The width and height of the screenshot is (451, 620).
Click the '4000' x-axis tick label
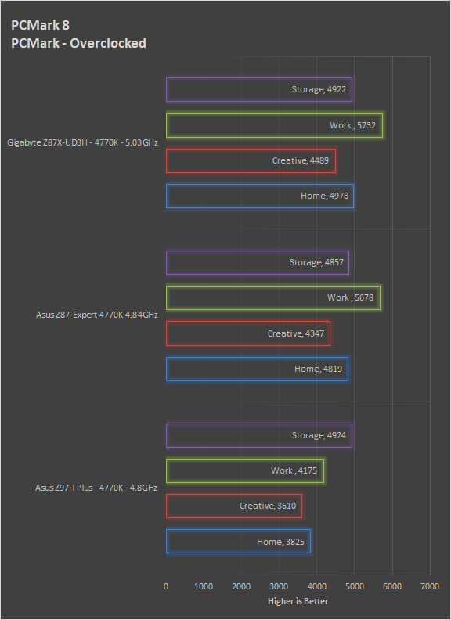coord(317,586)
